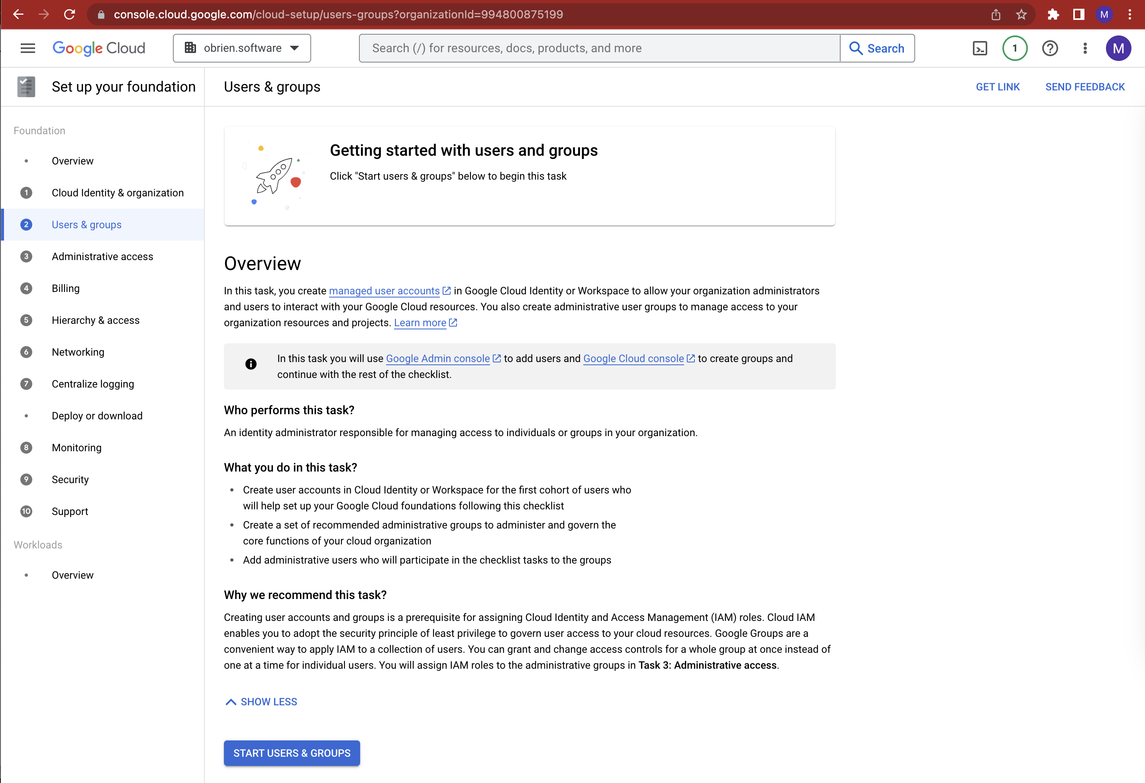
Task: Open the managed user accounts link
Action: click(384, 291)
